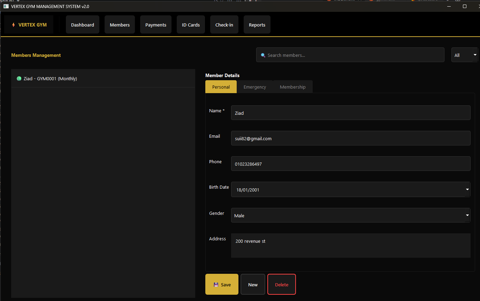Viewport: 480px width, 301px height.
Task: Switch to the Membership tab
Action: pyautogui.click(x=292, y=87)
